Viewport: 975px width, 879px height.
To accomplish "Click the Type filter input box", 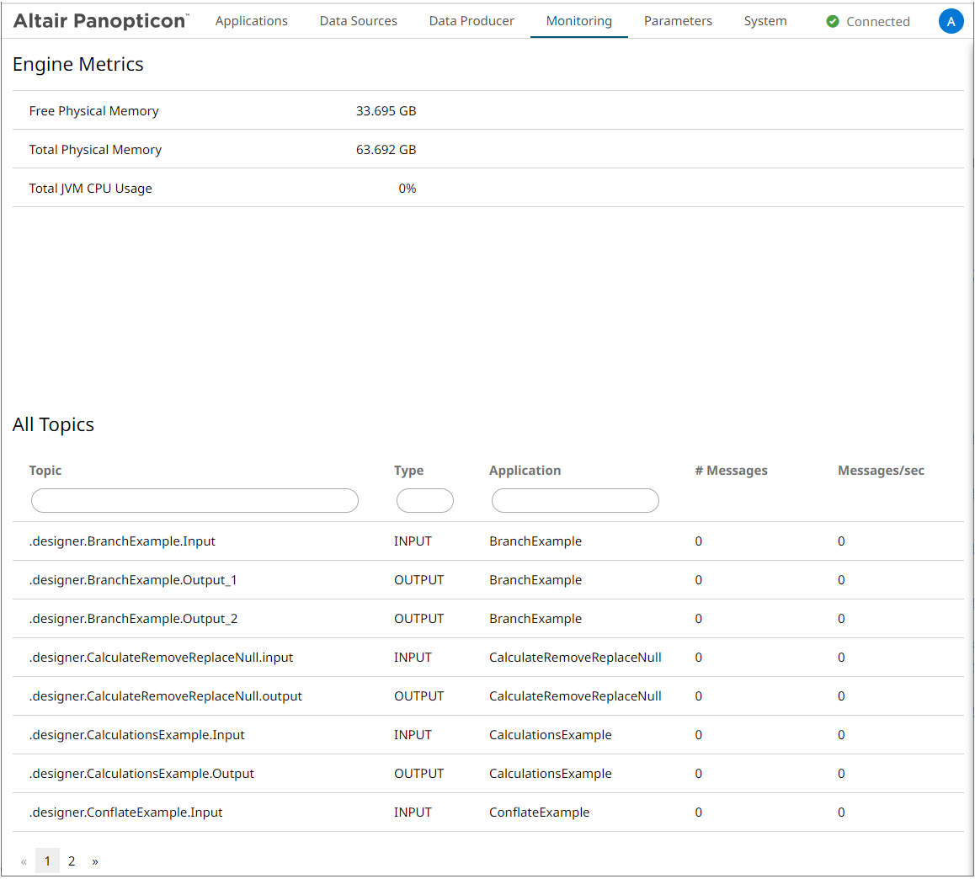I will tap(424, 501).
